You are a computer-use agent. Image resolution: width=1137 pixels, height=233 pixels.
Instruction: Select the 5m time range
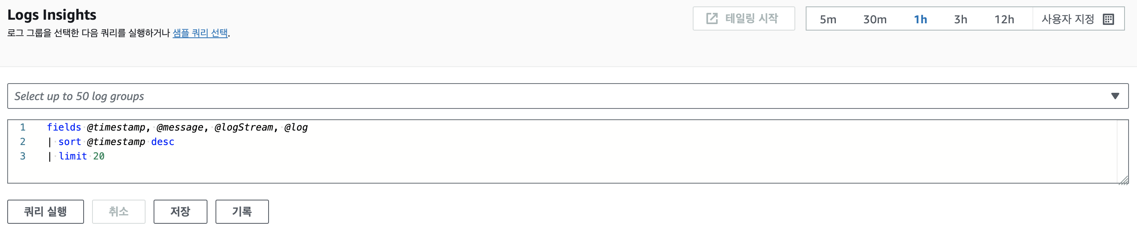(x=827, y=19)
